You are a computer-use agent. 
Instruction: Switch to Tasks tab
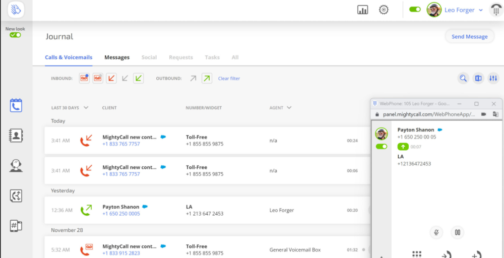tap(212, 57)
